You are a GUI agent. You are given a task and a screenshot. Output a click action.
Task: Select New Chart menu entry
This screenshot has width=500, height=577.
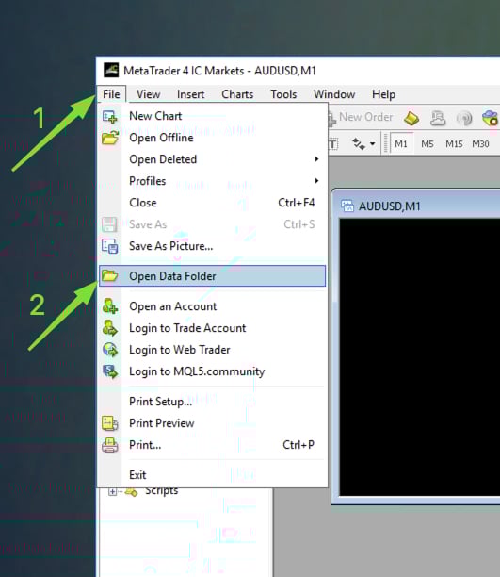212,116
